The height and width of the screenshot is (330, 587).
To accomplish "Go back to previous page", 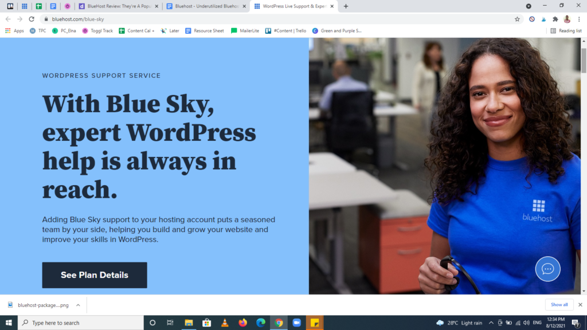I will pos(8,19).
